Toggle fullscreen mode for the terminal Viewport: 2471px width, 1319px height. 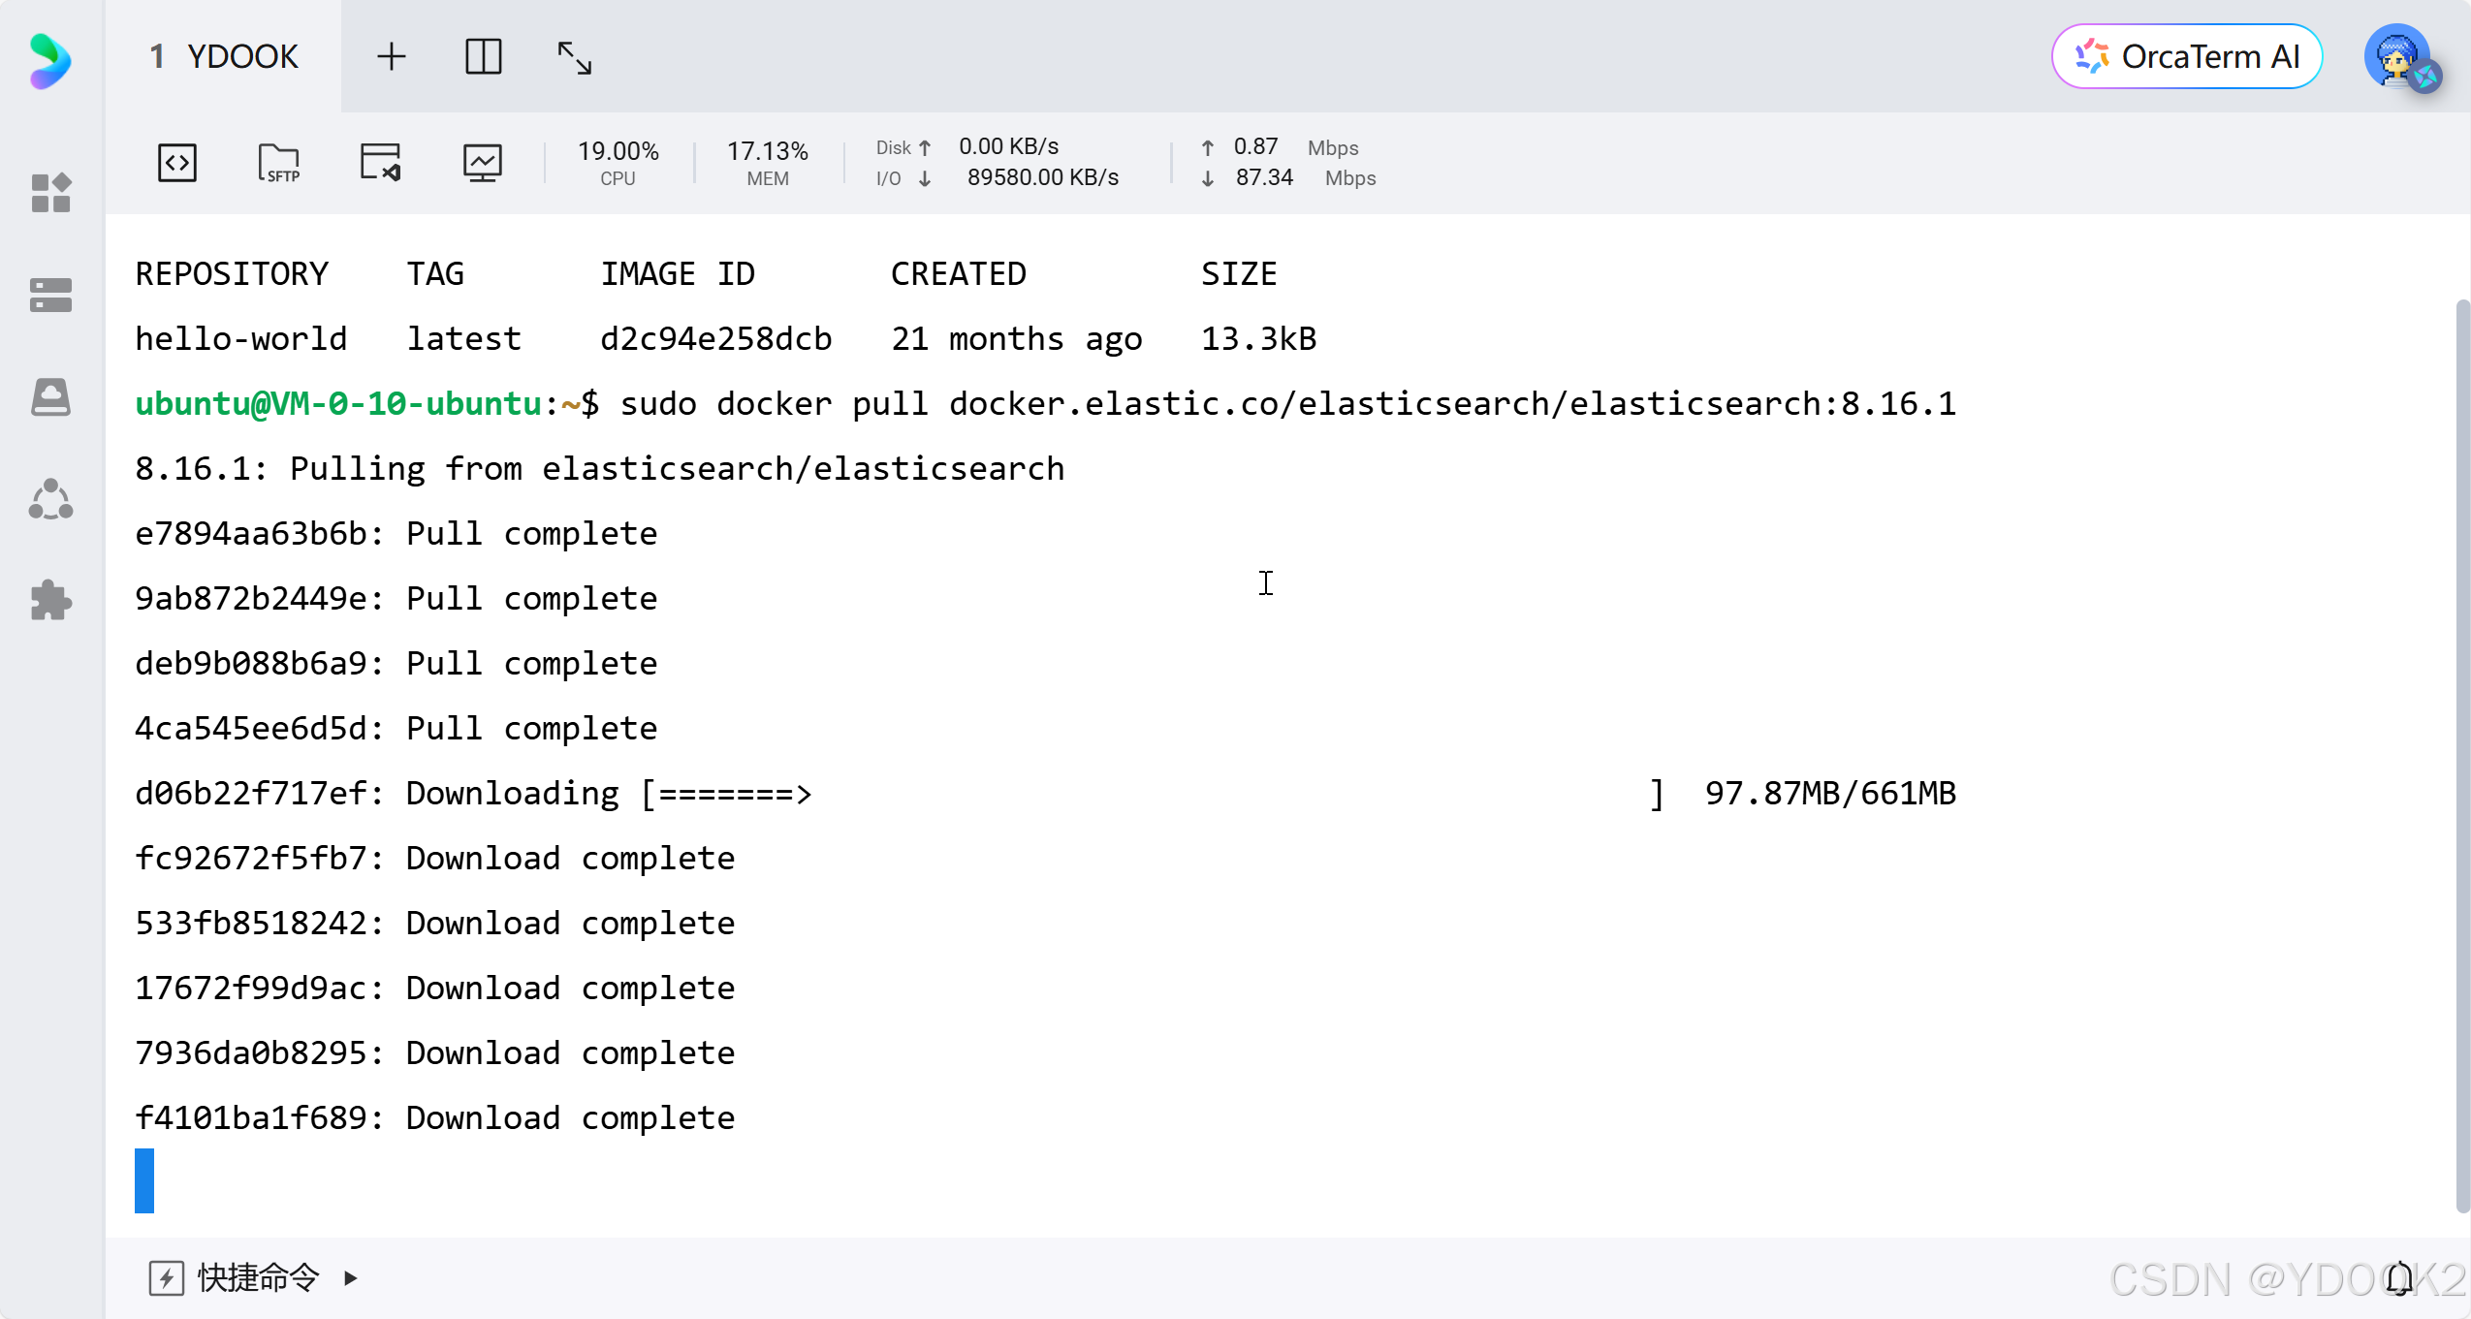coord(576,57)
